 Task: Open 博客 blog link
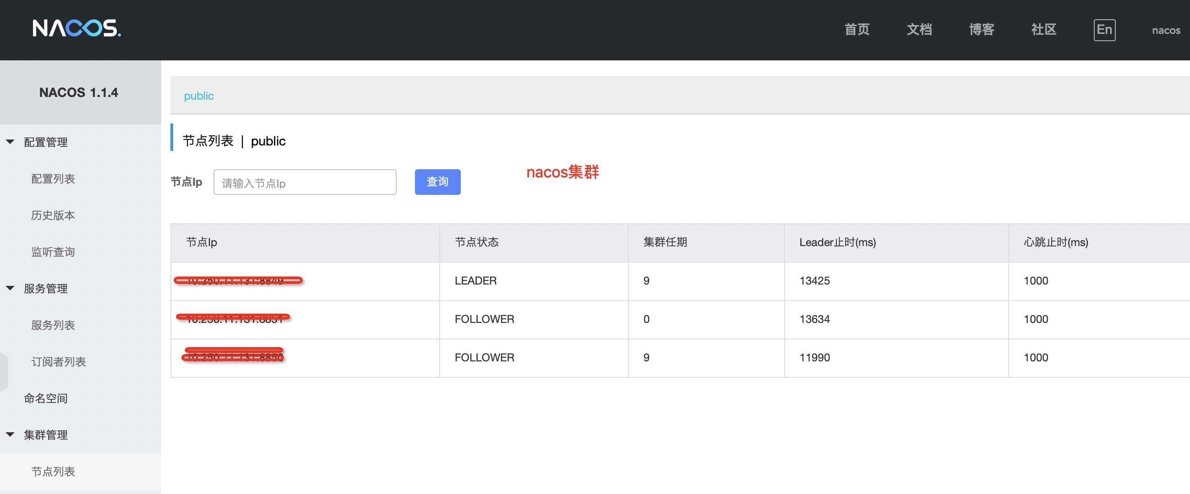[982, 30]
